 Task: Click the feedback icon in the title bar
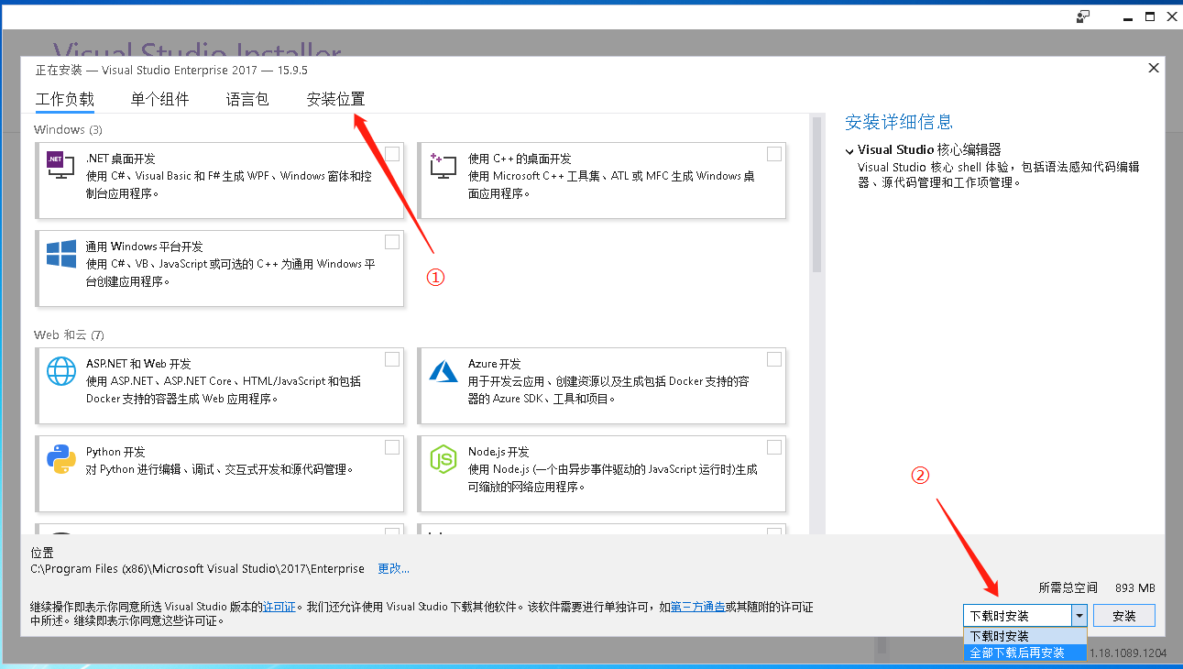[x=1082, y=16]
